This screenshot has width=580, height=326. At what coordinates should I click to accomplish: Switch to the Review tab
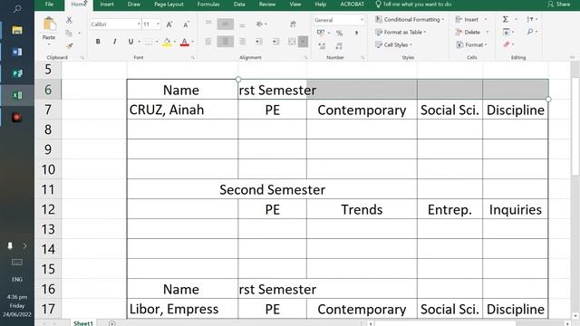pos(267,4)
